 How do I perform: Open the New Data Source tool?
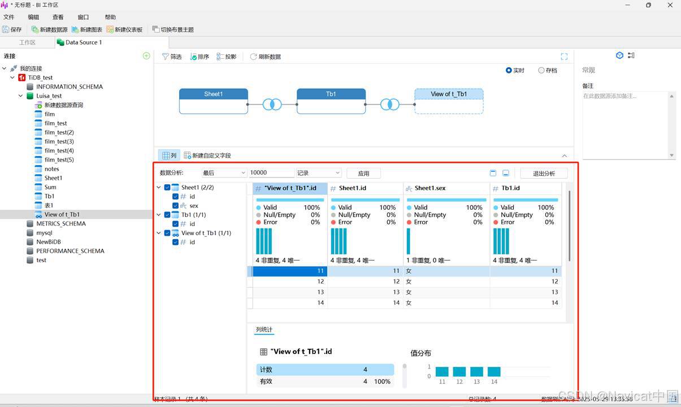35,29
